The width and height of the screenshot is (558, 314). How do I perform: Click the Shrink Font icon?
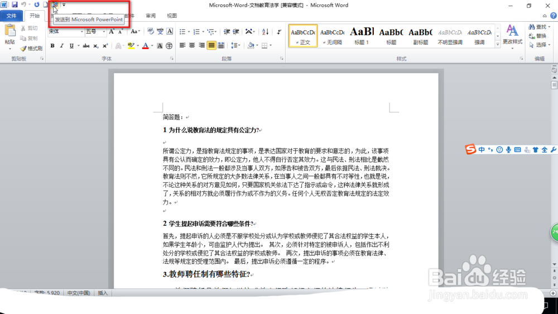pyautogui.click(x=121, y=32)
